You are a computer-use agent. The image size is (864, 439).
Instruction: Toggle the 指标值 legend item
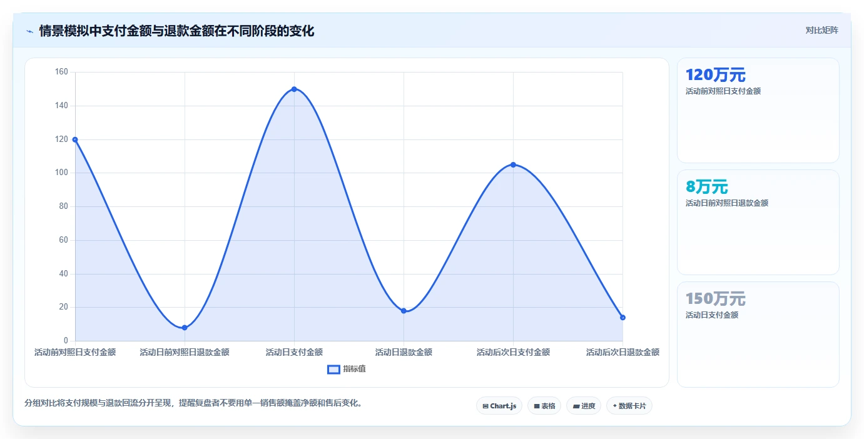coord(347,369)
